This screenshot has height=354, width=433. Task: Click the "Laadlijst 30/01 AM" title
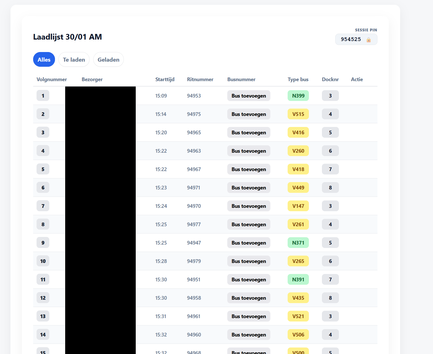(67, 37)
